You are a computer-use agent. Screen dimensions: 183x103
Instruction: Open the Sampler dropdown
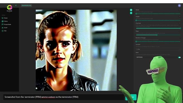pos(158,49)
